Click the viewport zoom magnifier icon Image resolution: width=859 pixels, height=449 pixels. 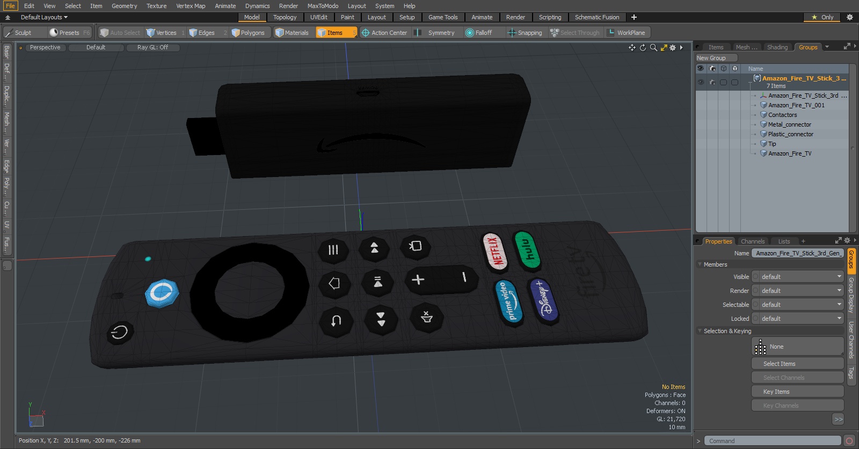653,48
